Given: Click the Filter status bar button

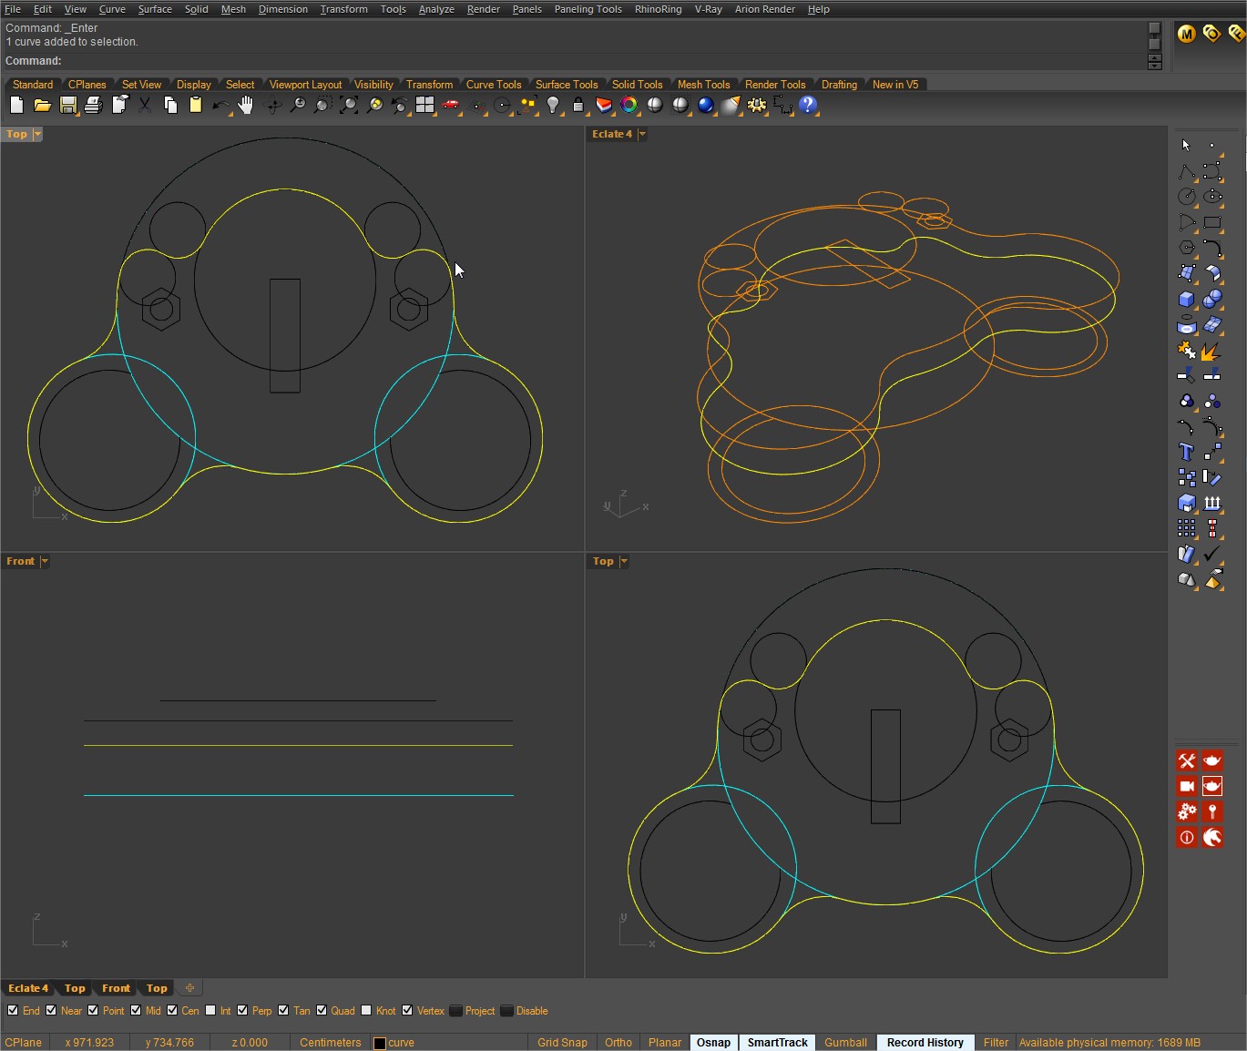Looking at the screenshot, I should 996,1043.
